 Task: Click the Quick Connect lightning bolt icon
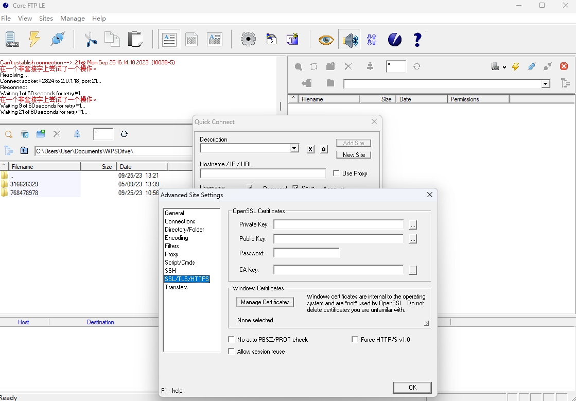[x=34, y=39]
